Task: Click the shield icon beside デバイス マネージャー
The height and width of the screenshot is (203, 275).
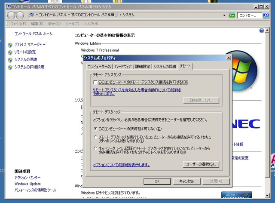Action: coord(10,45)
